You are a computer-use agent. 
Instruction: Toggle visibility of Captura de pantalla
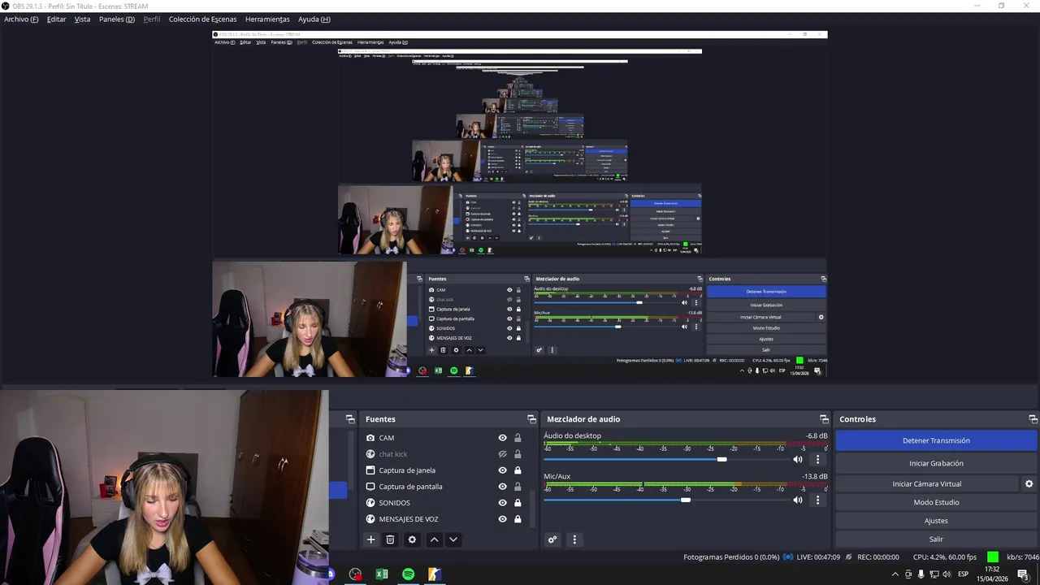502,487
